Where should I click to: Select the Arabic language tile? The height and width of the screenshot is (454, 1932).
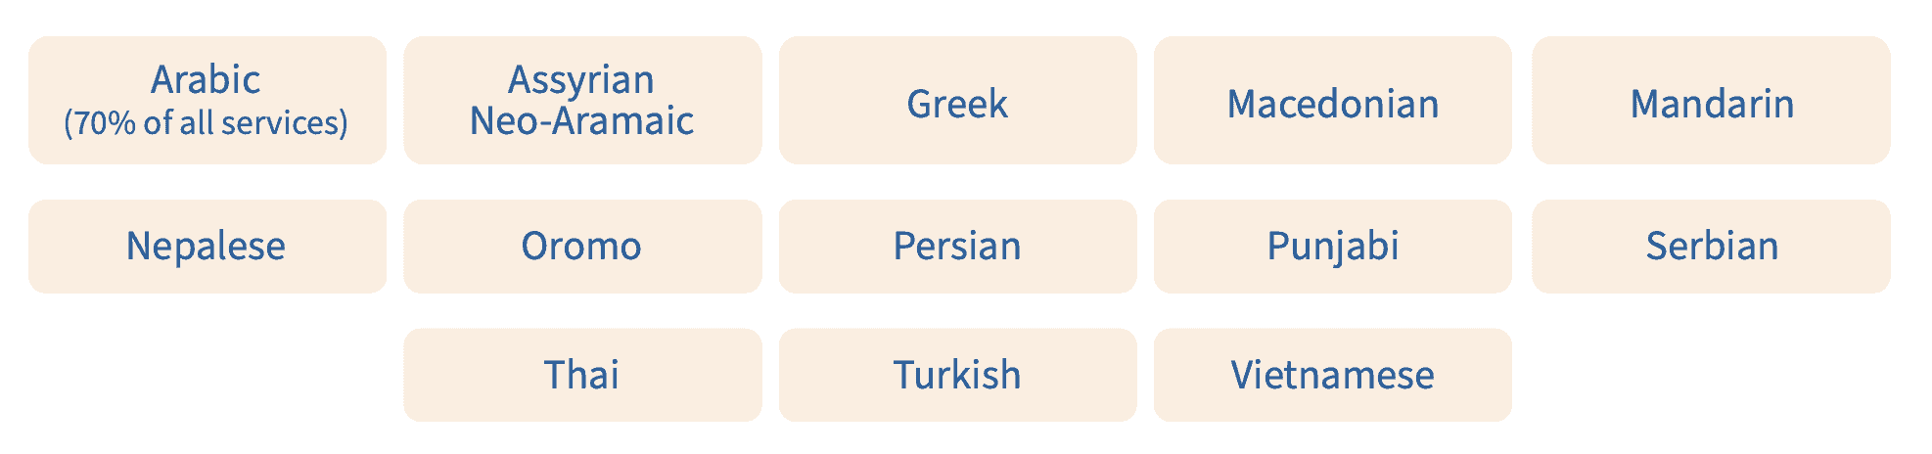207,100
